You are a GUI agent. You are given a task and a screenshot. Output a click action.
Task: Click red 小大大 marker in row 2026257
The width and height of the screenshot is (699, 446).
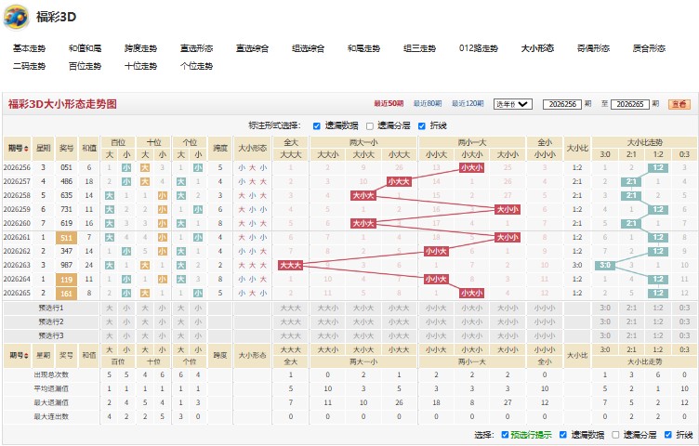399,182
